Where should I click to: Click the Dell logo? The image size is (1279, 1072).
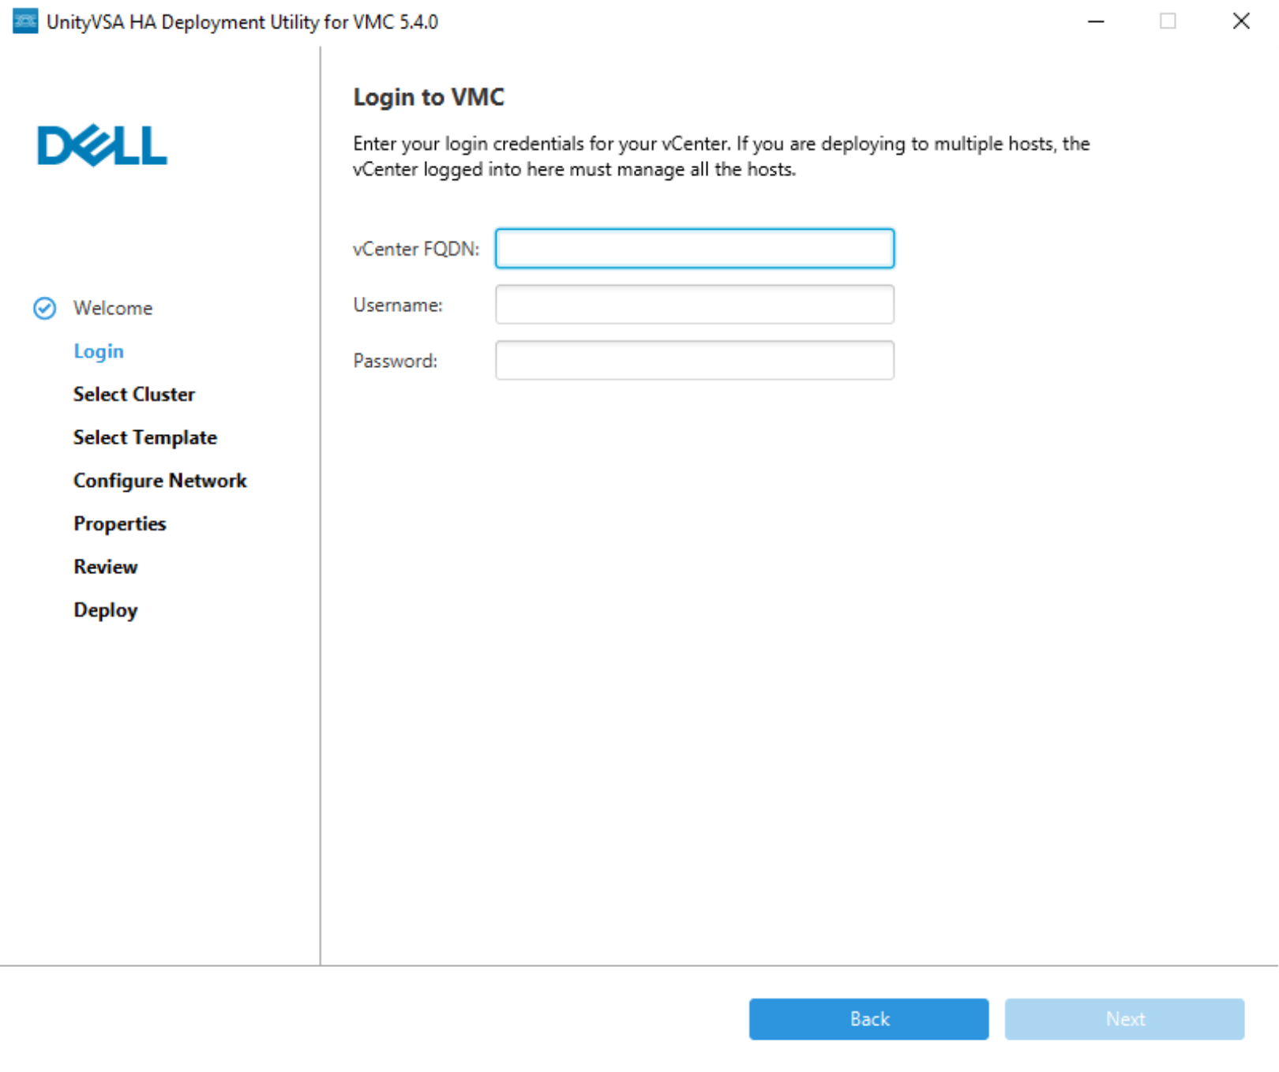103,146
